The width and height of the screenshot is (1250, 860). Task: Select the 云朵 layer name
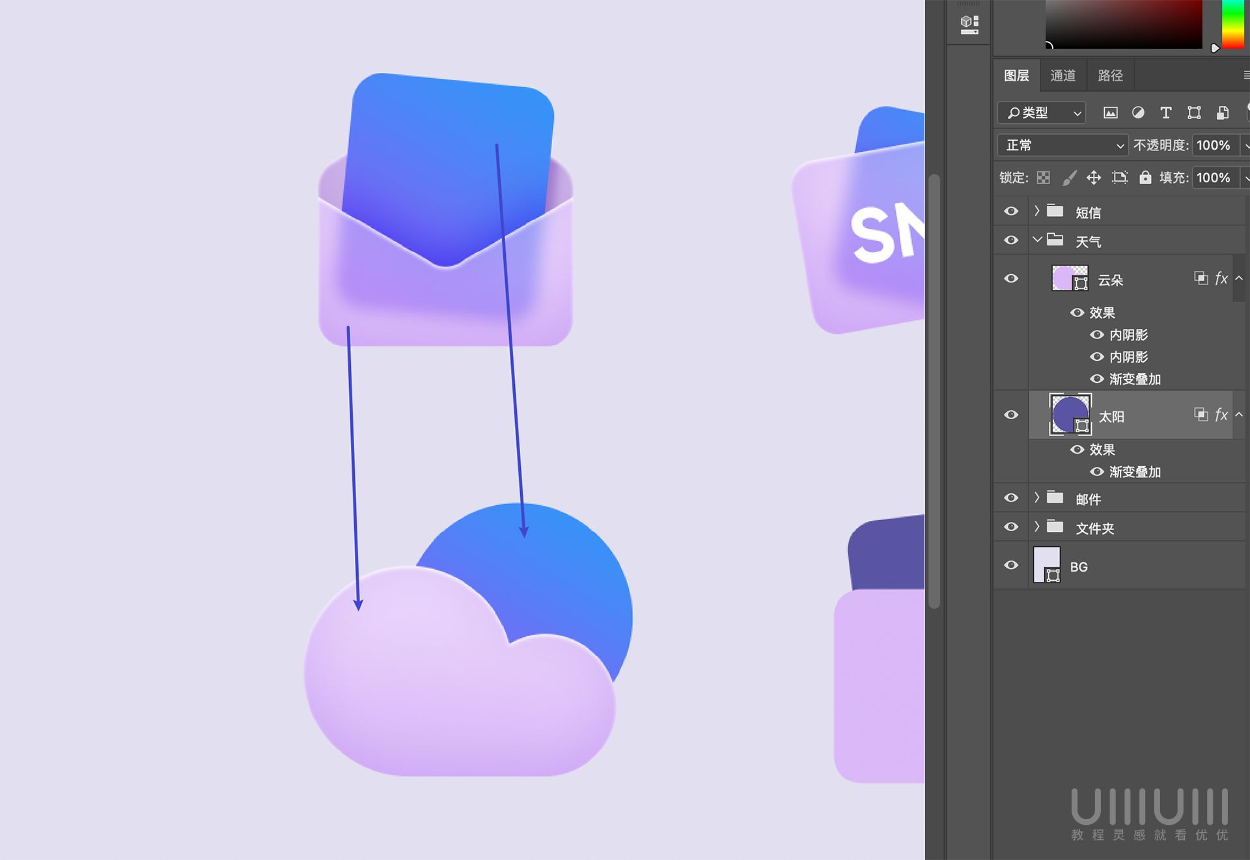[1111, 280]
